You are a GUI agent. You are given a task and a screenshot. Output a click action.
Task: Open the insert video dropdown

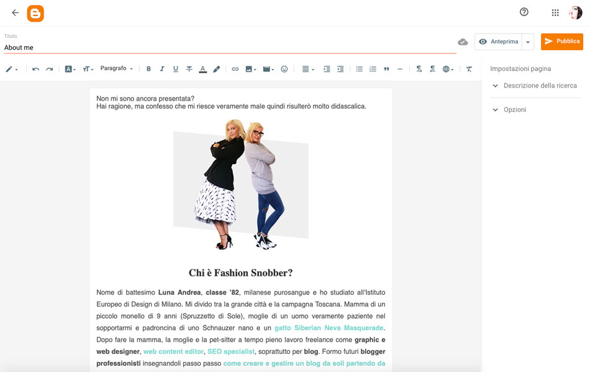pyautogui.click(x=268, y=69)
